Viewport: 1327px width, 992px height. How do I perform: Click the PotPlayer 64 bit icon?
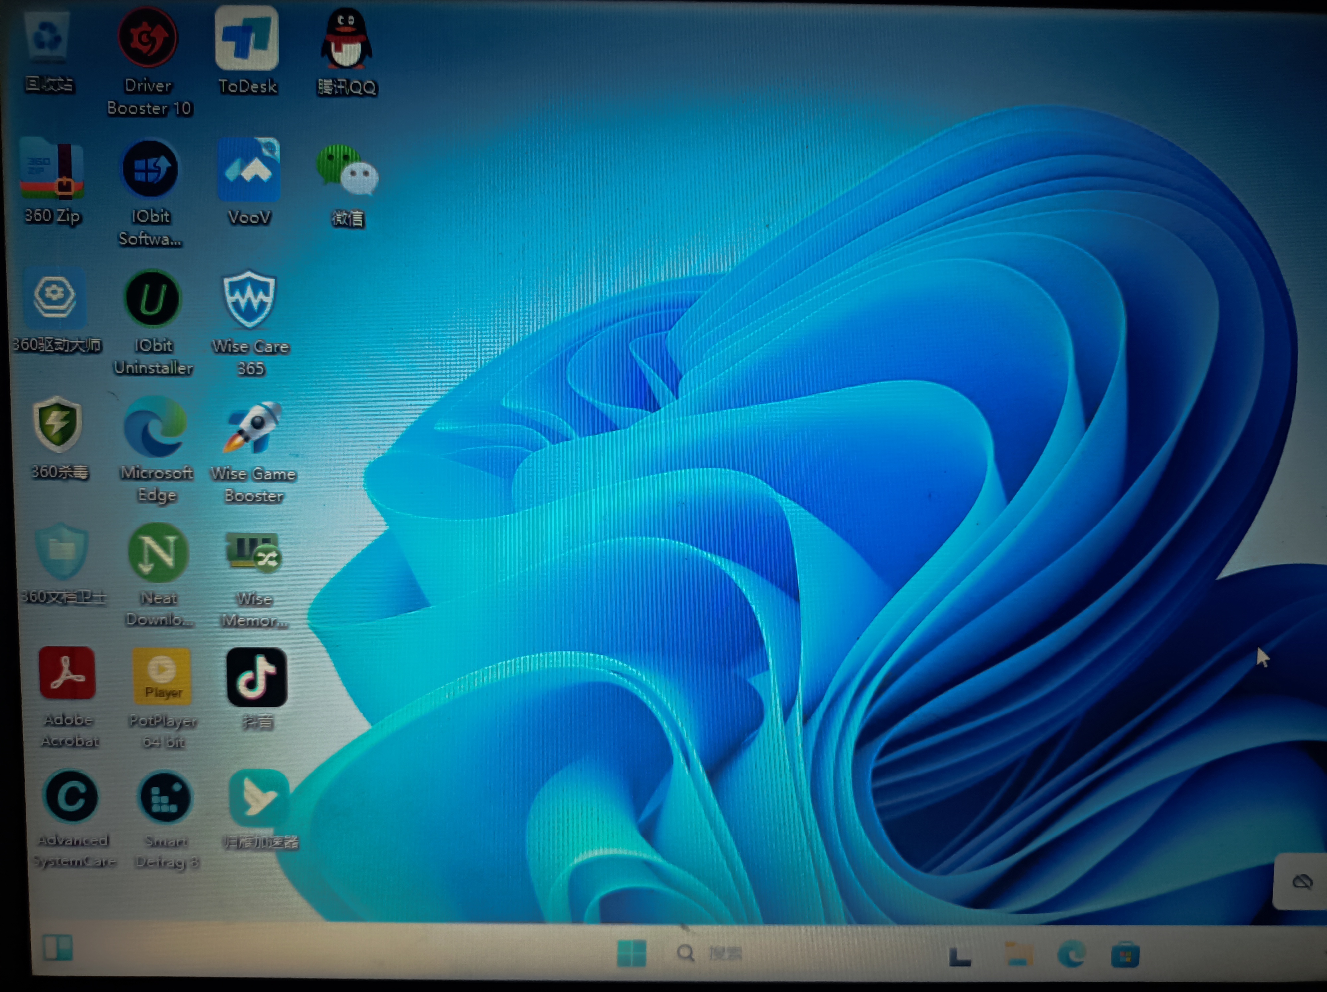[x=162, y=677]
